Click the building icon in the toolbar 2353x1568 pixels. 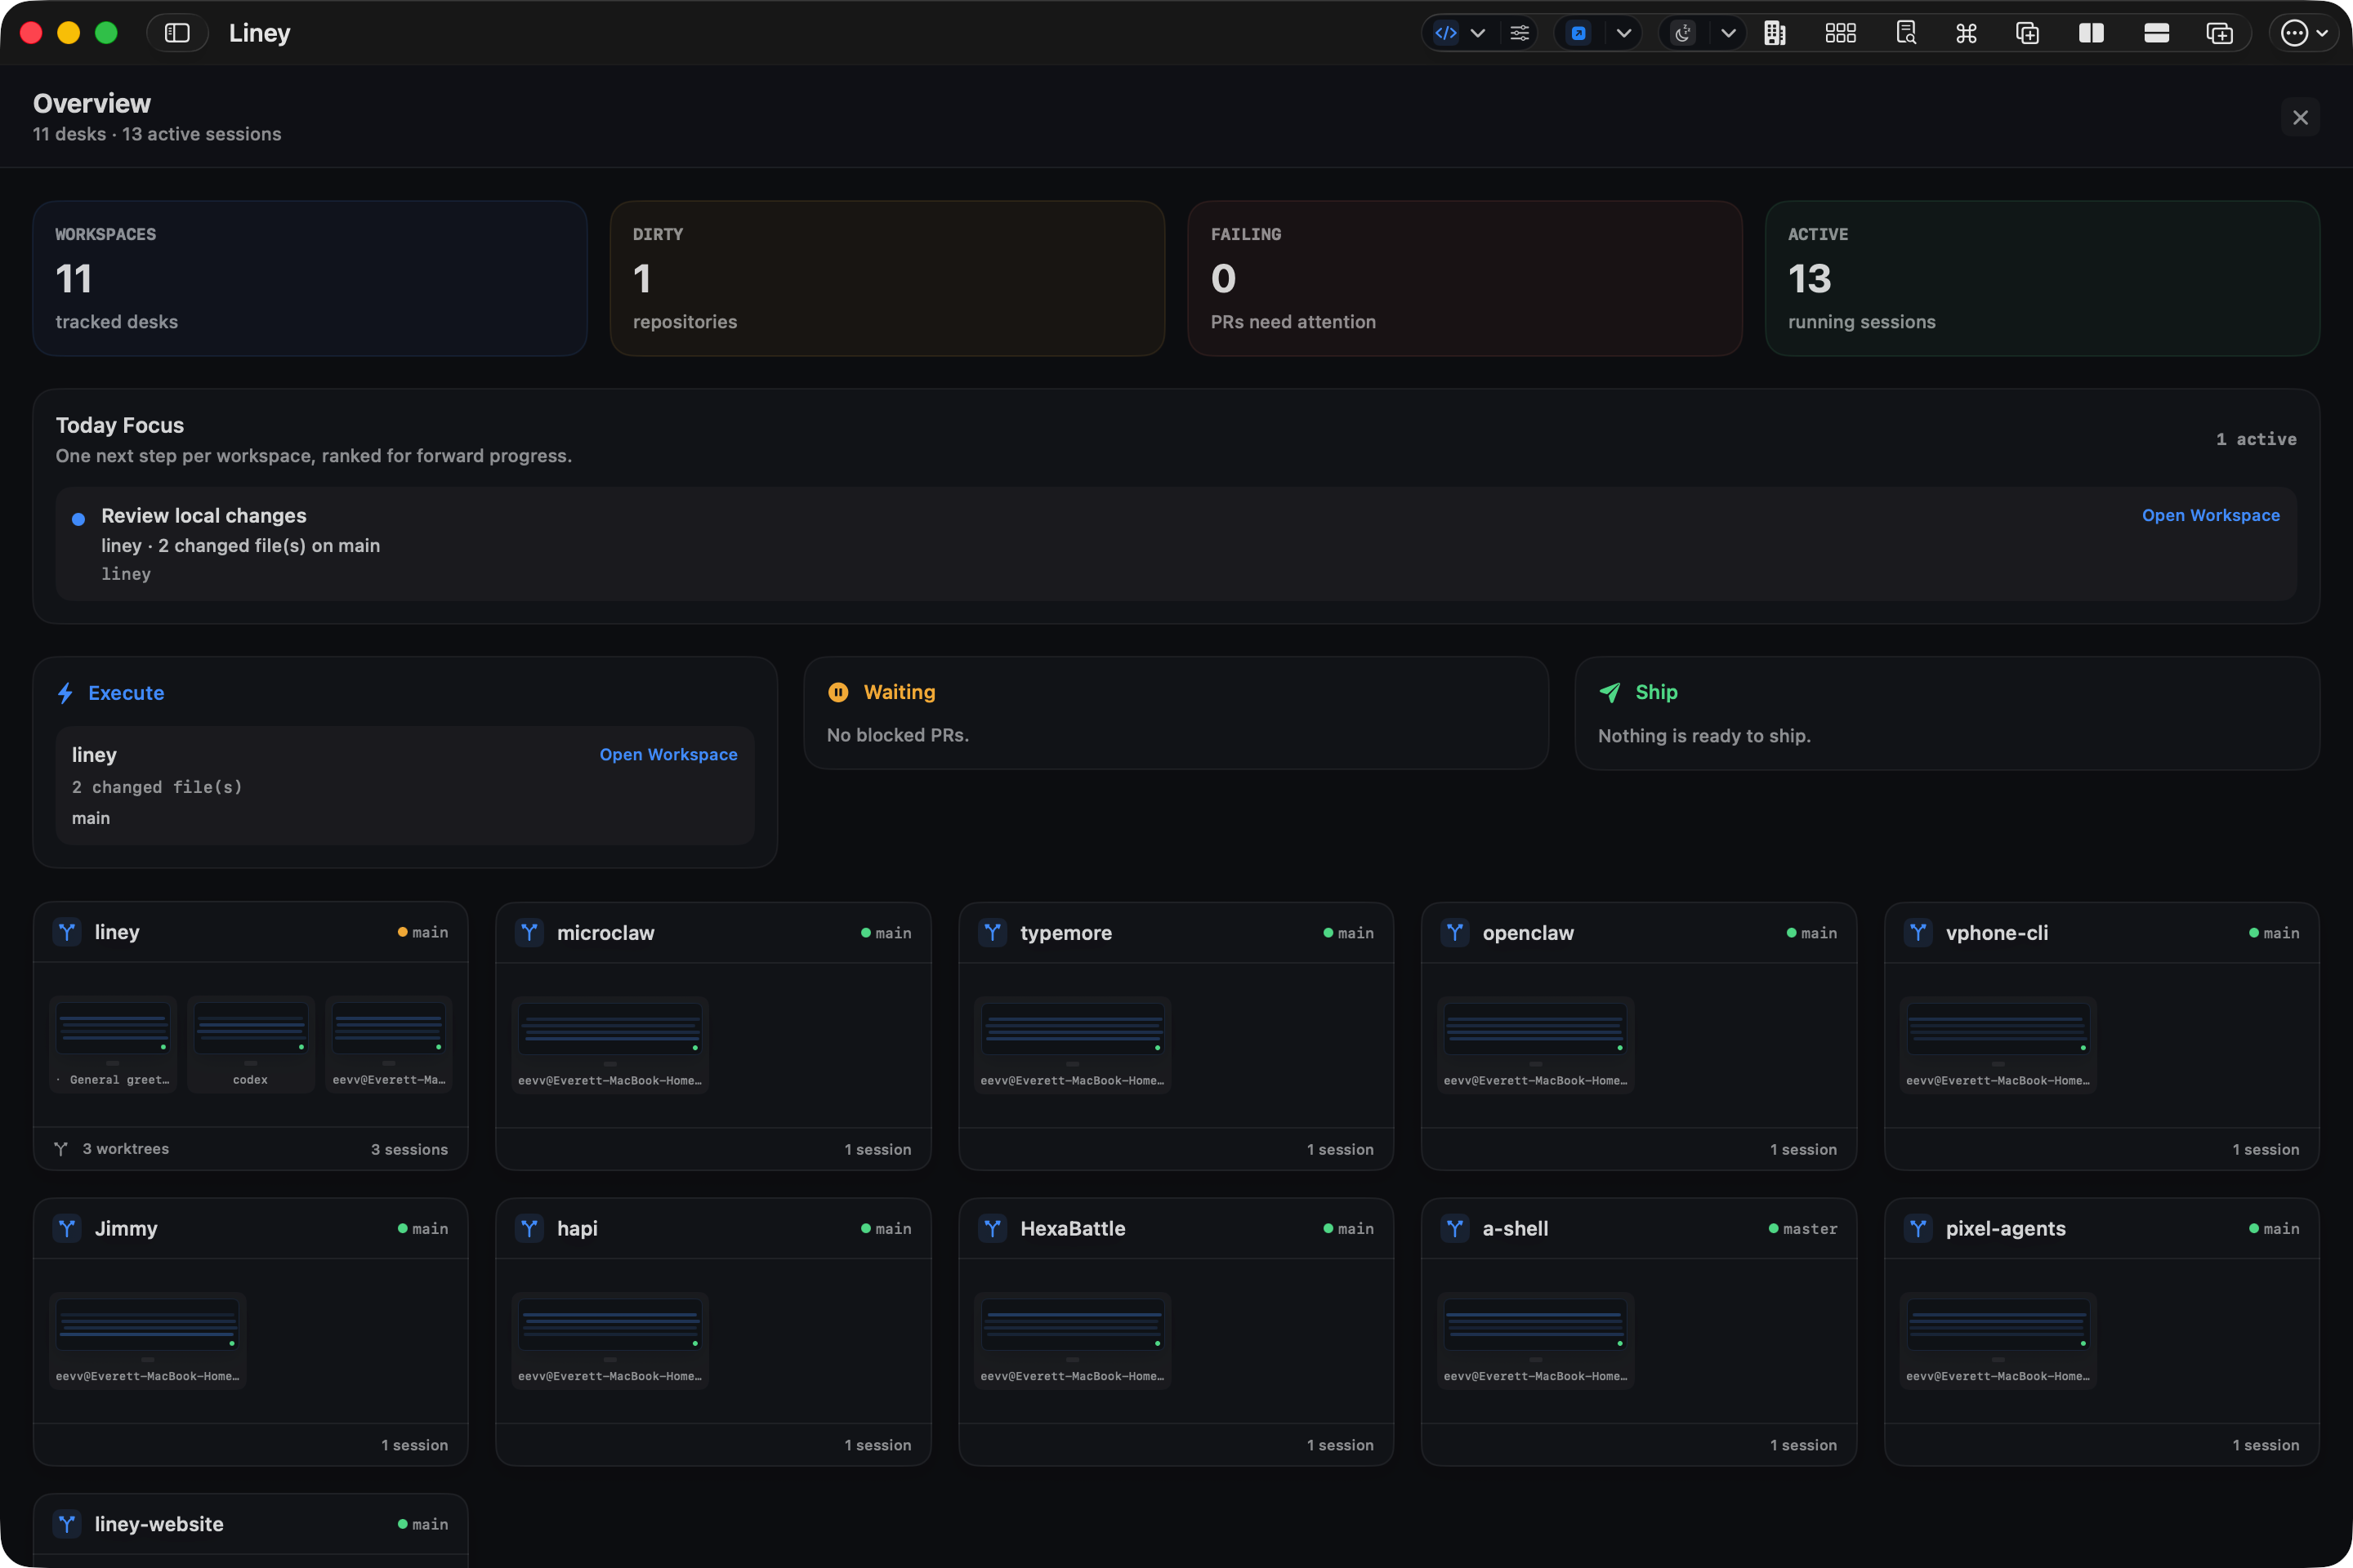(x=1775, y=33)
